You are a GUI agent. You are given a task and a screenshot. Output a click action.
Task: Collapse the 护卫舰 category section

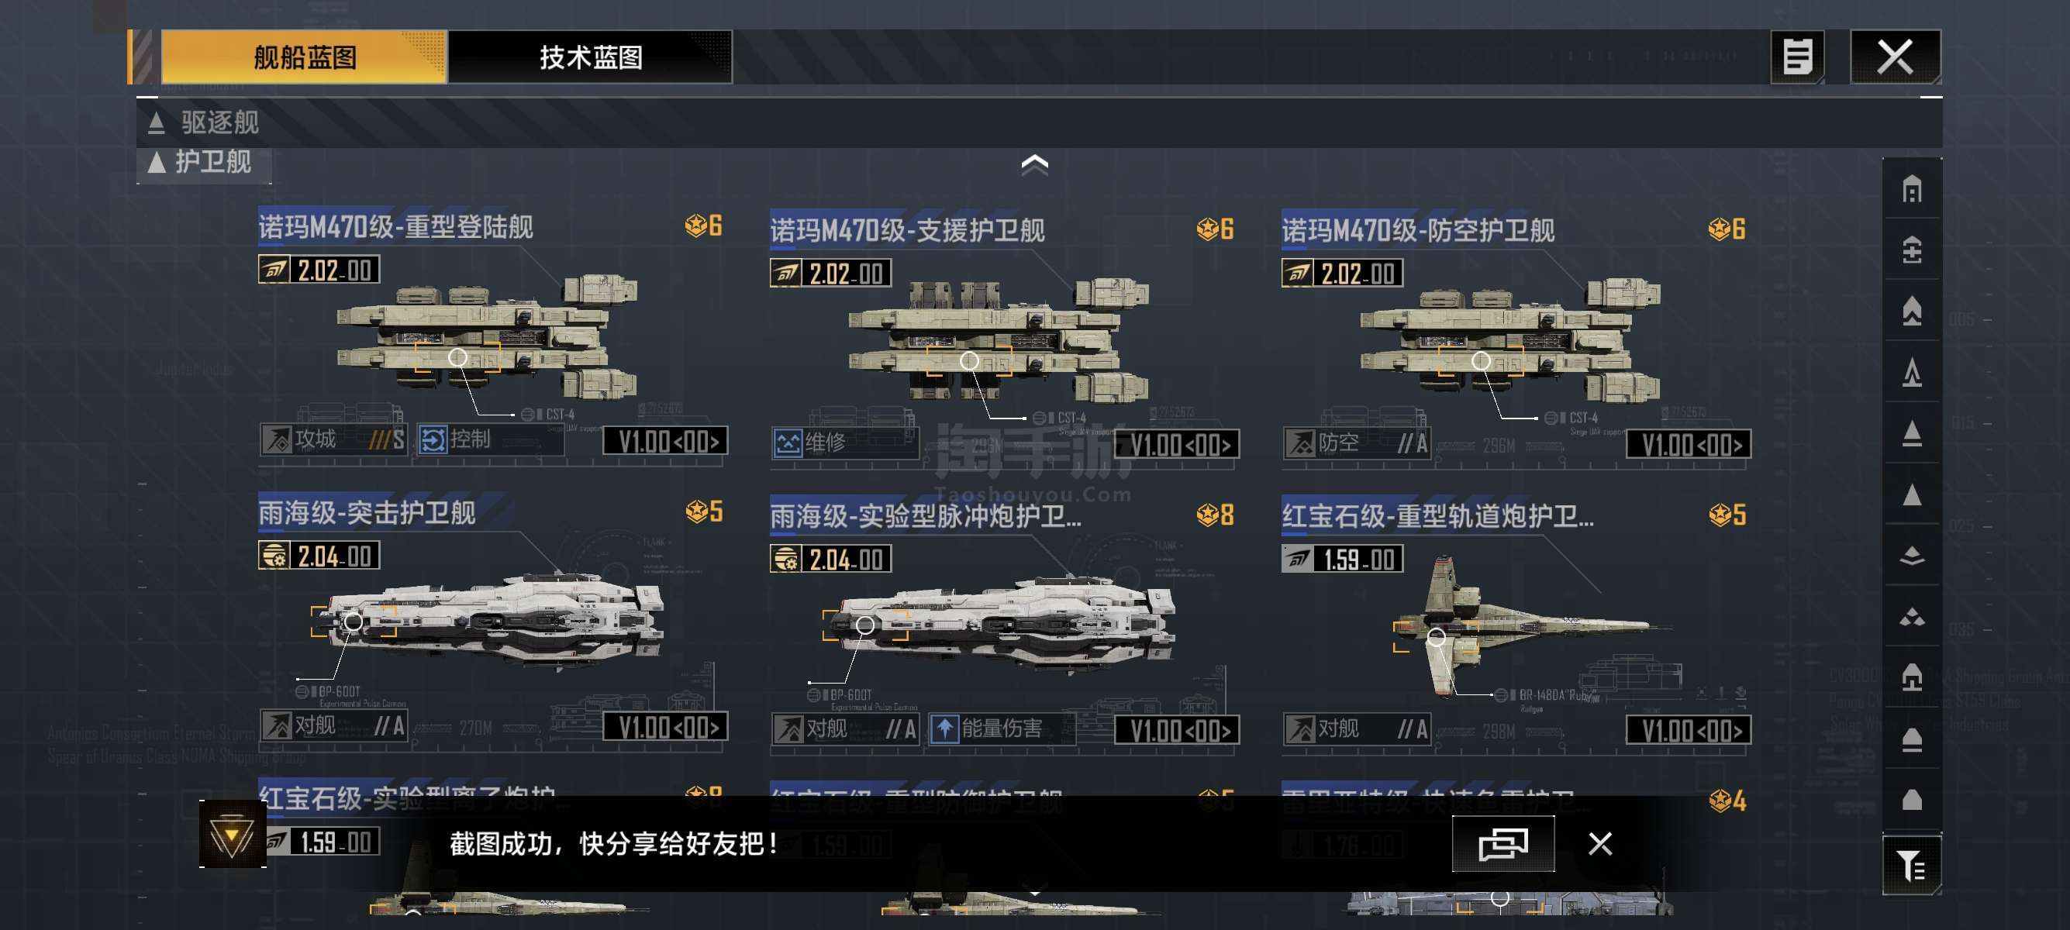(x=201, y=162)
